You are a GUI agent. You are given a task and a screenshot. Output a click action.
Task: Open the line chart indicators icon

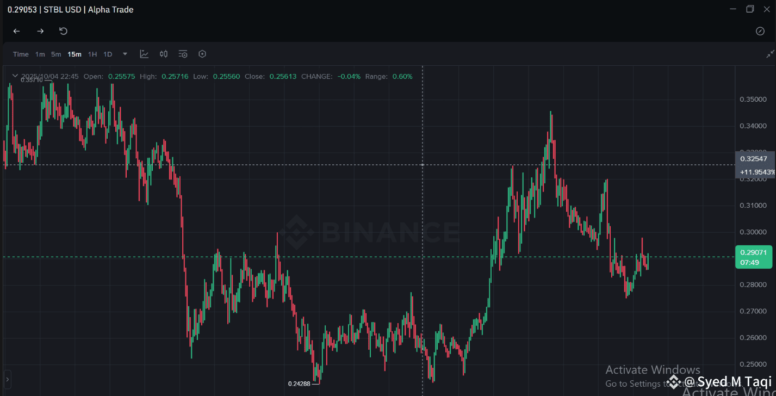coord(144,54)
